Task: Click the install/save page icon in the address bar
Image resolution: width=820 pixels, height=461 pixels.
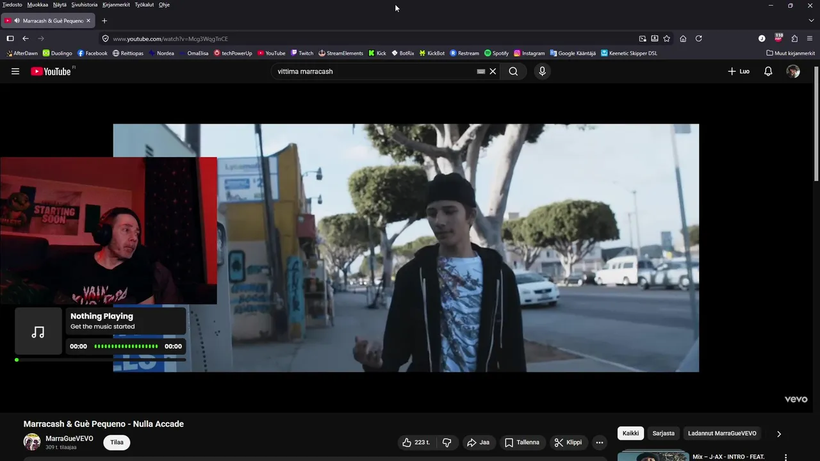Action: (655, 38)
